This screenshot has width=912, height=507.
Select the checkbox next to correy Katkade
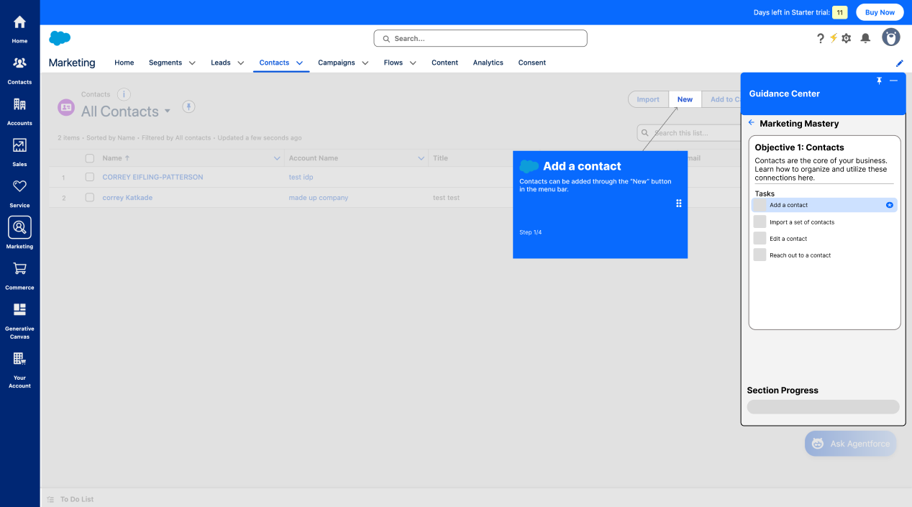pos(89,197)
